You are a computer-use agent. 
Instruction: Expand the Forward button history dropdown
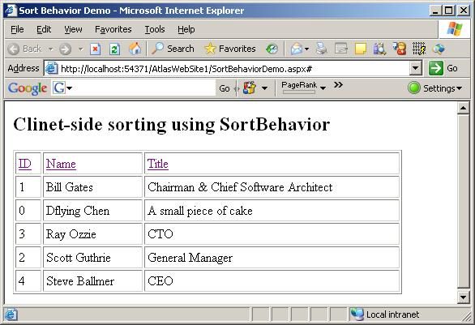[80, 49]
